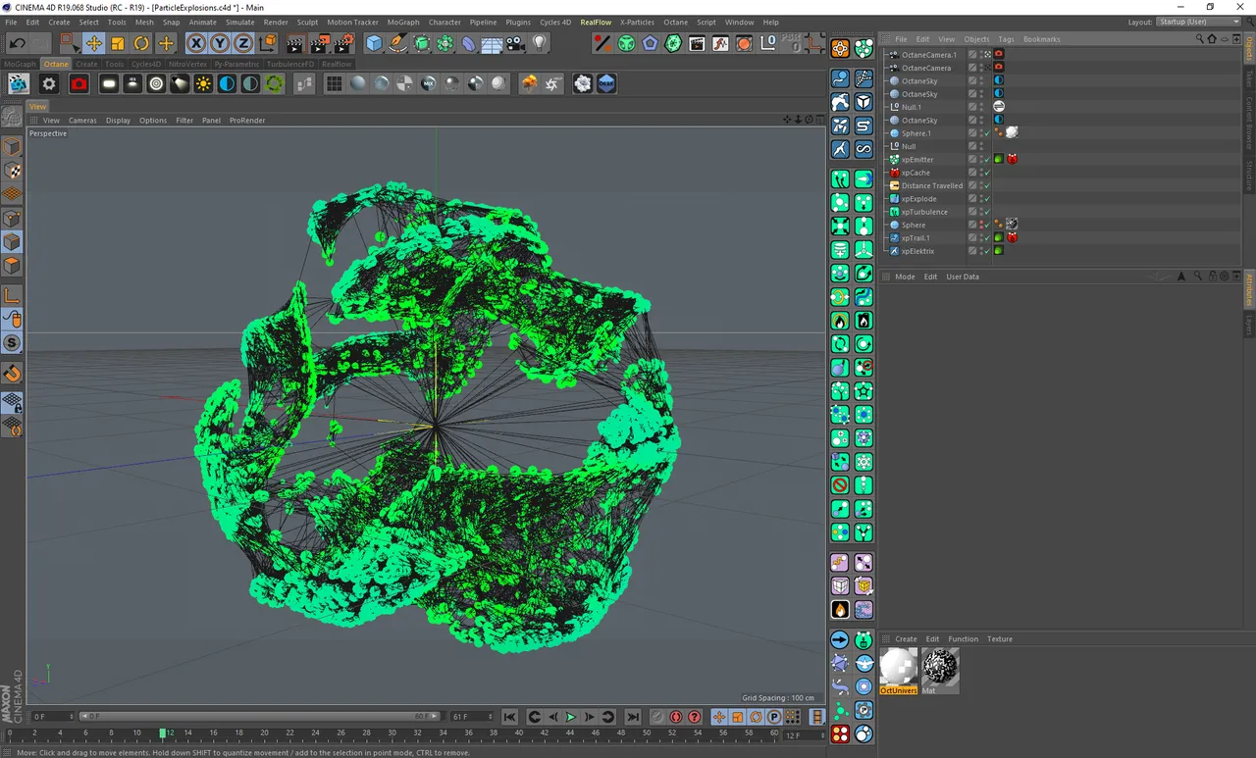Toggle xpCache enabled checkmark
This screenshot has width=1256, height=758.
coord(987,173)
